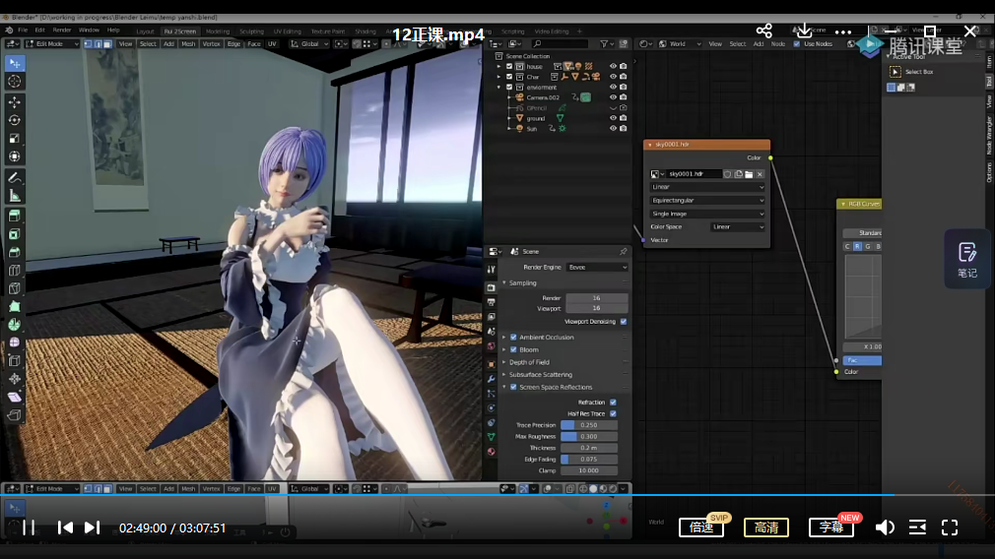Disable Bloom checkbox
The height and width of the screenshot is (559, 995).
click(513, 349)
